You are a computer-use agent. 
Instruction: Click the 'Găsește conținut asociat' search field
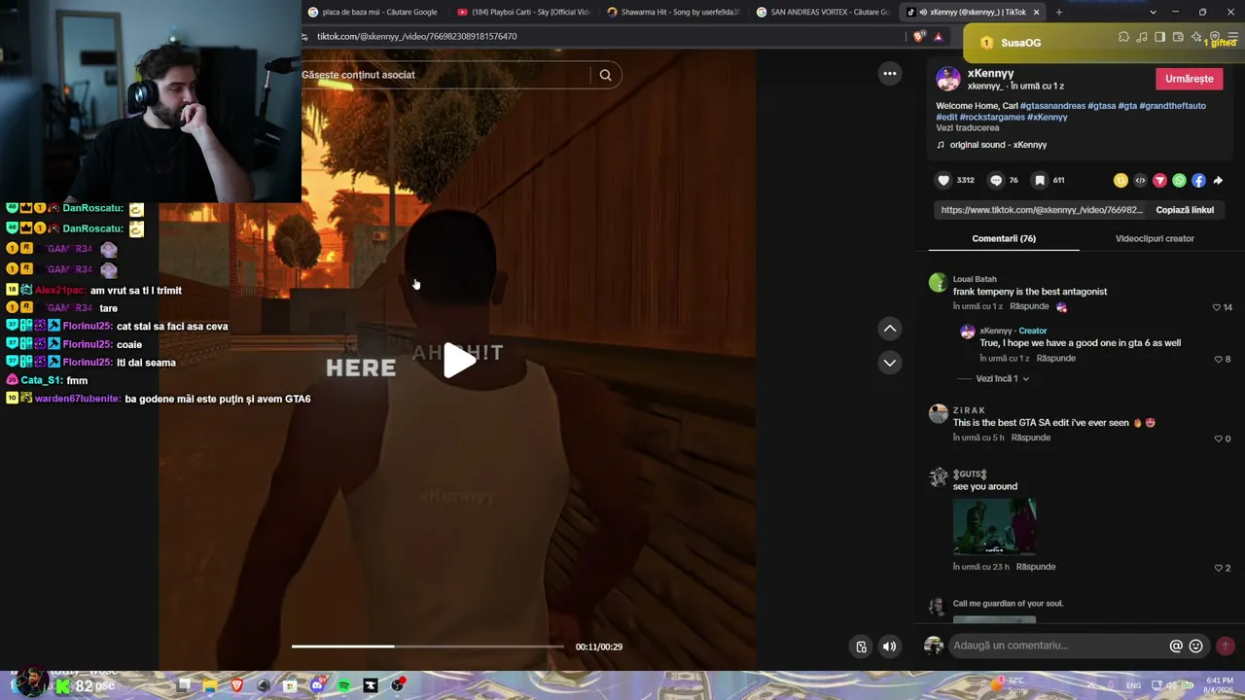445,75
